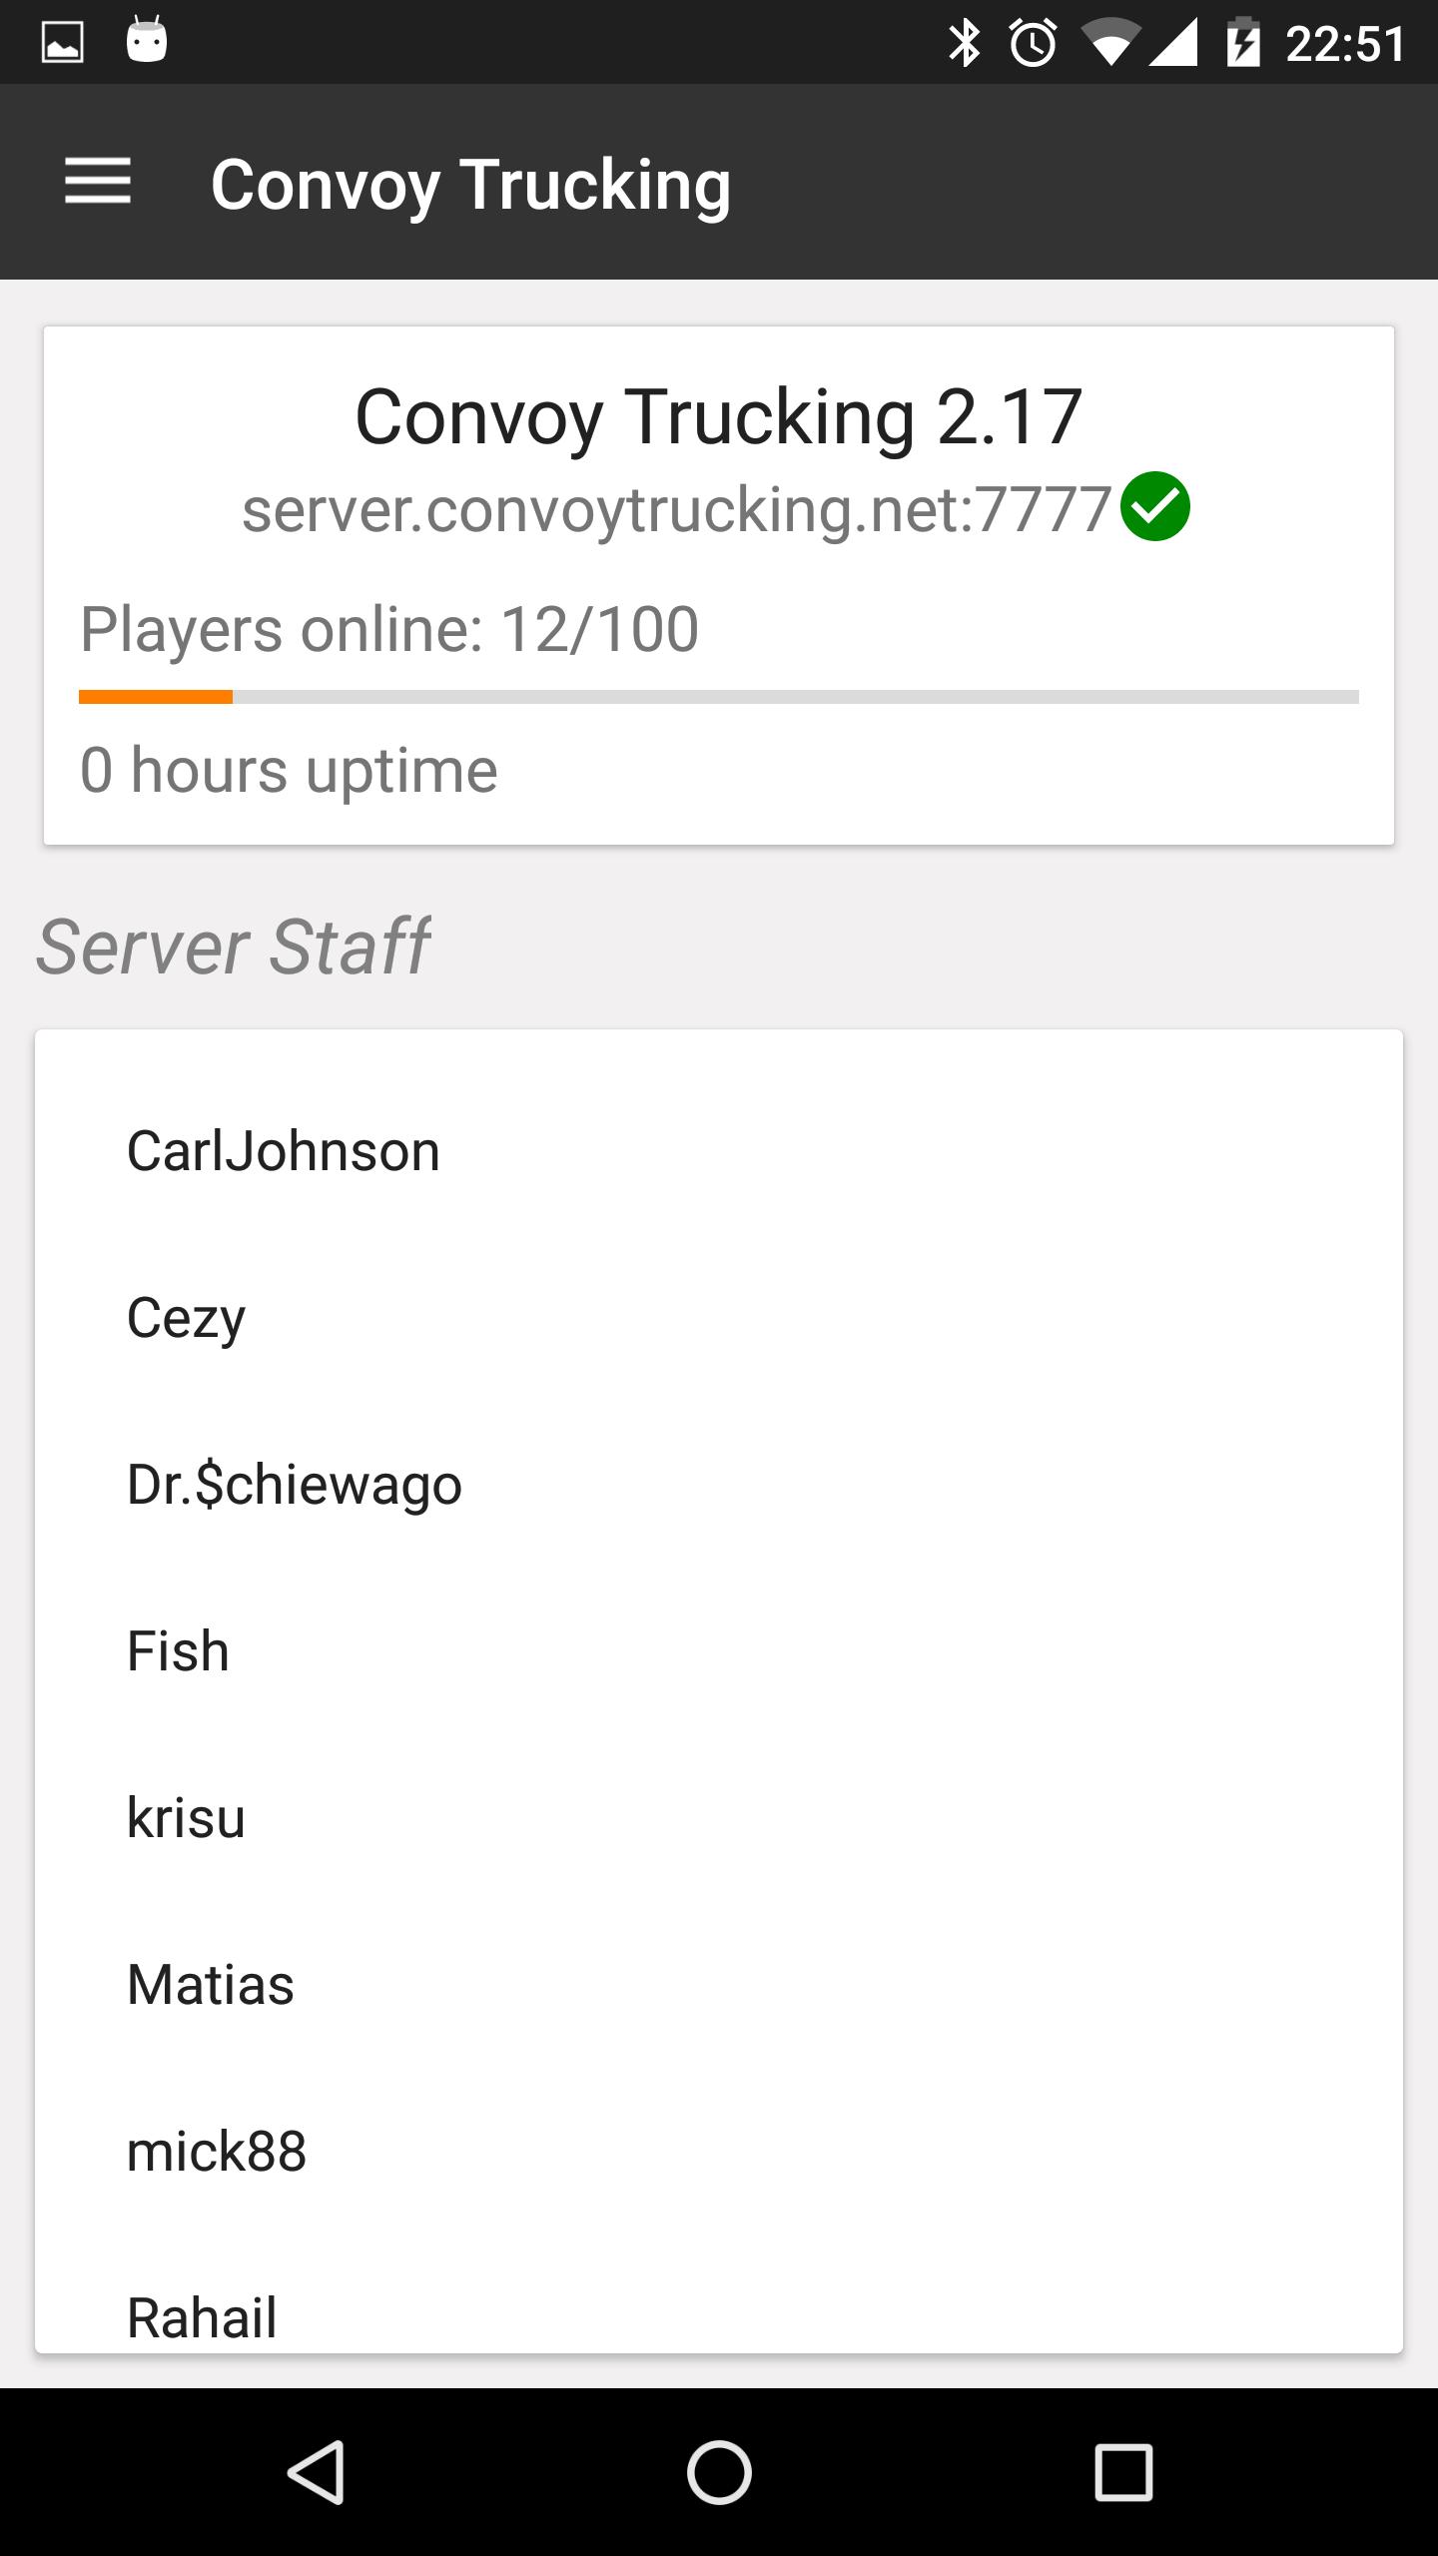Open the hamburger navigation menu

click(x=98, y=182)
